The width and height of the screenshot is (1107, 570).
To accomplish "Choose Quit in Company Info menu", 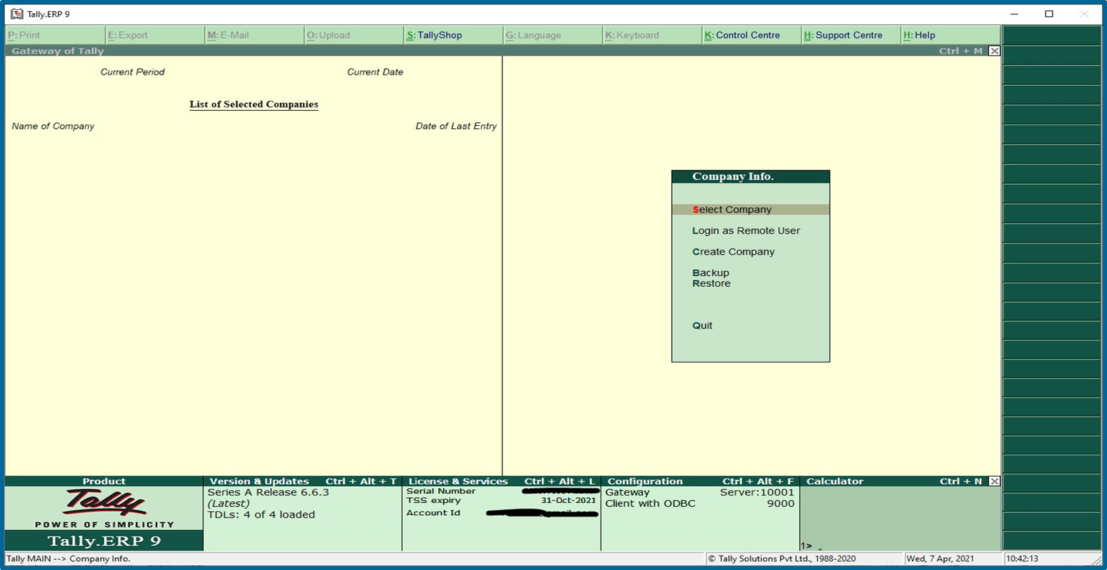I will pos(702,326).
